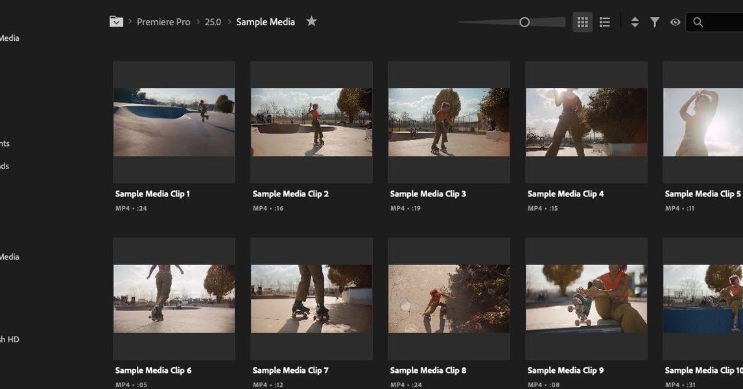Image resolution: width=743 pixels, height=389 pixels.
Task: Adjust the thumbnail size slider handle
Action: 524,22
